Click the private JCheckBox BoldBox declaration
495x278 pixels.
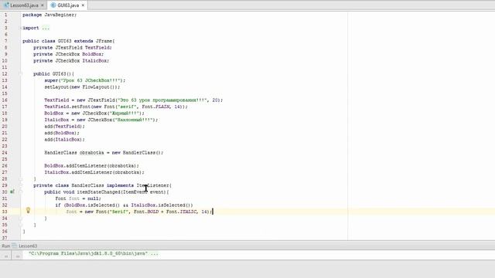69,54
